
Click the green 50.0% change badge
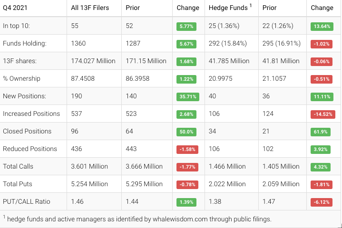click(x=186, y=132)
